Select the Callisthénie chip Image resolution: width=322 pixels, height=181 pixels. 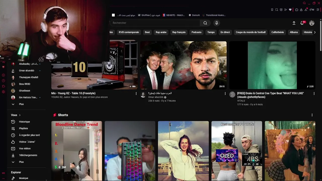point(277,32)
